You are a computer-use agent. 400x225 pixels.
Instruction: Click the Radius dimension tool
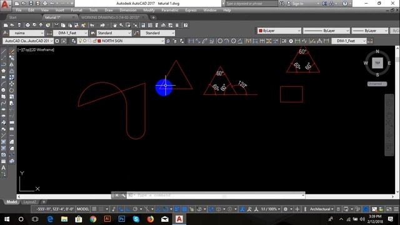(220, 41)
